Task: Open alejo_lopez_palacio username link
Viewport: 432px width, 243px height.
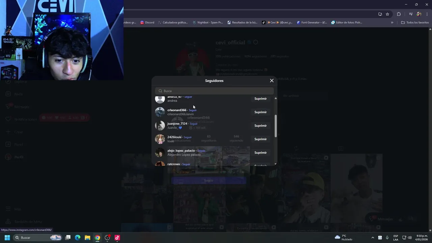Action: point(181,151)
